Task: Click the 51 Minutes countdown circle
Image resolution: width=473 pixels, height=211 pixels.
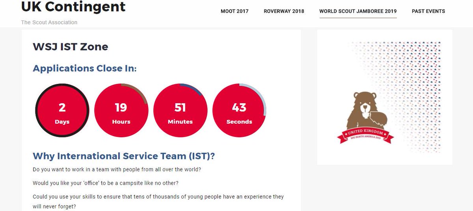Action: [180, 111]
